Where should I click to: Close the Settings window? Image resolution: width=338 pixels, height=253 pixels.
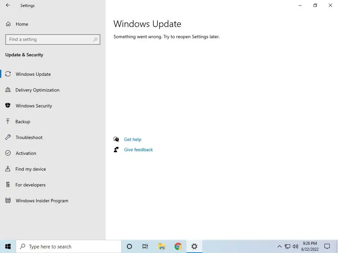click(330, 5)
